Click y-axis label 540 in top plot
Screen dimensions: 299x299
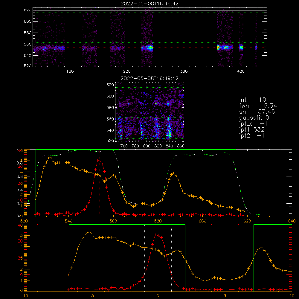(28, 56)
